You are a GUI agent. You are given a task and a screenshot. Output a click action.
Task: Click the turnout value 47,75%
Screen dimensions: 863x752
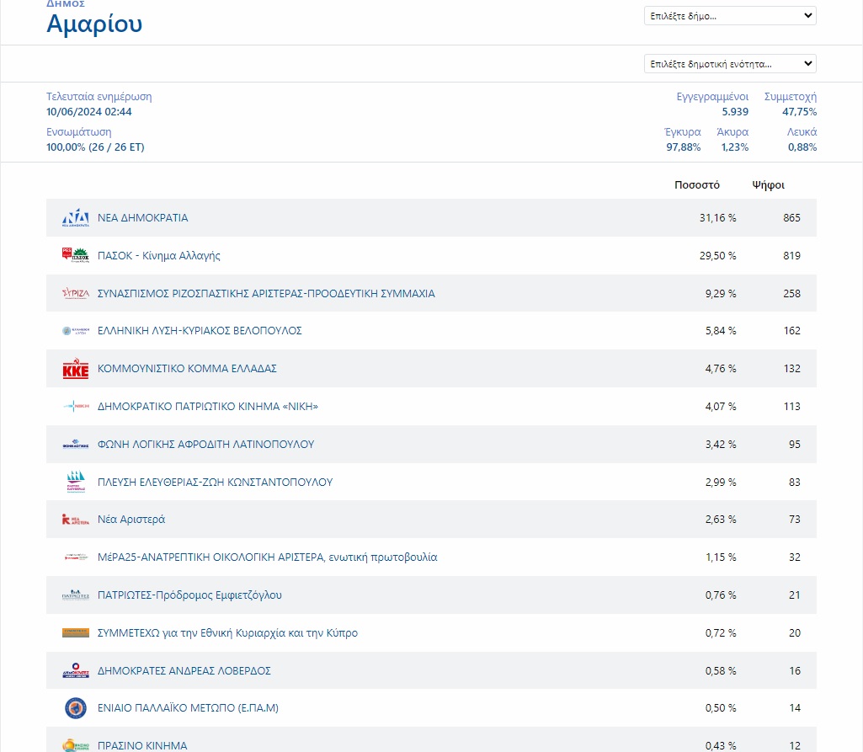[x=799, y=112]
